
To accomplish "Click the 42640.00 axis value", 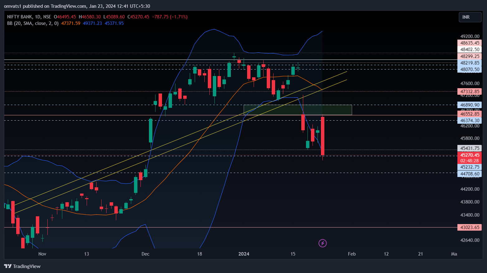I will [x=470, y=240].
